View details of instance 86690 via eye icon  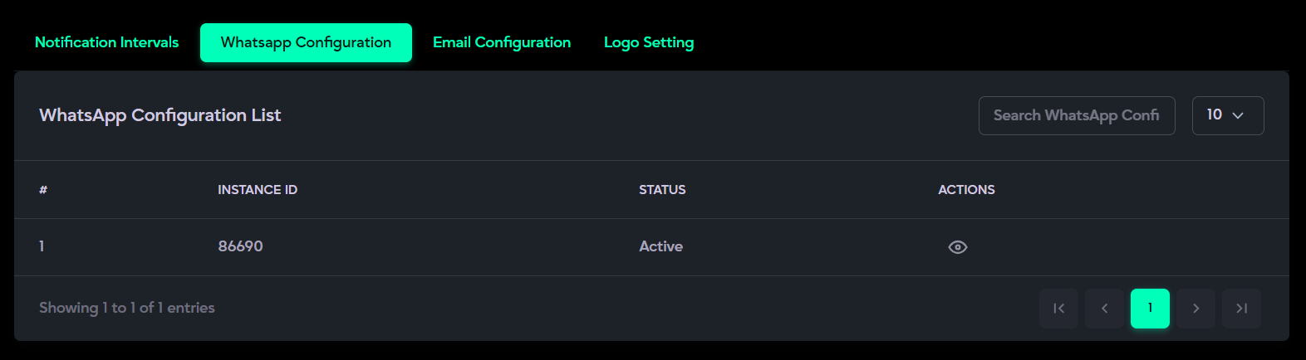click(x=957, y=247)
